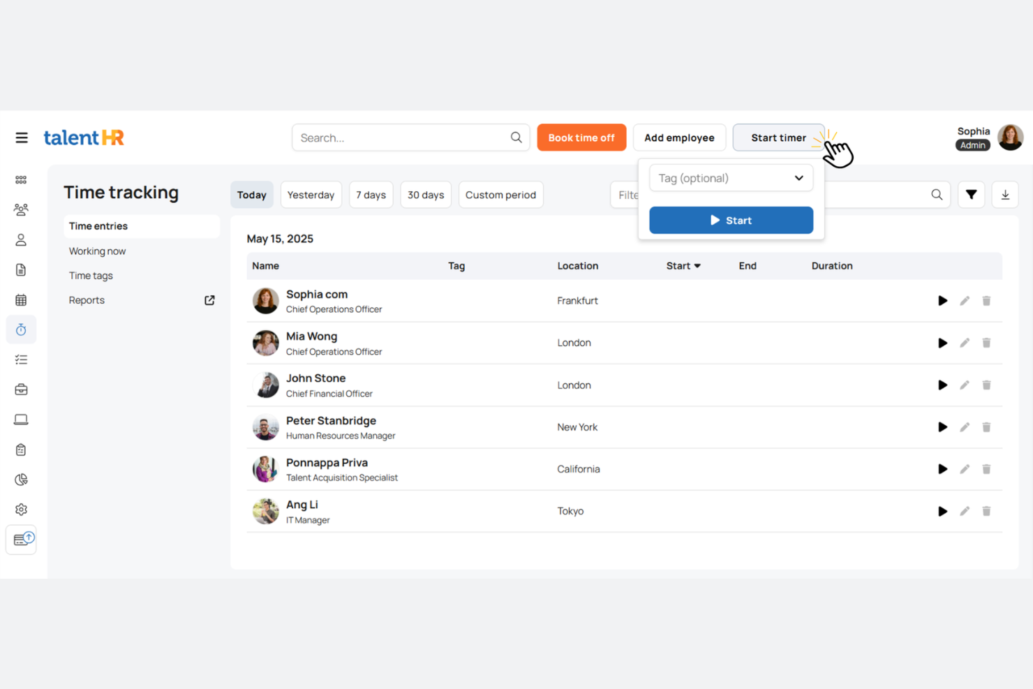Screen dimensions: 1033x689
Task: Delete John Stone's time entry
Action: click(986, 385)
